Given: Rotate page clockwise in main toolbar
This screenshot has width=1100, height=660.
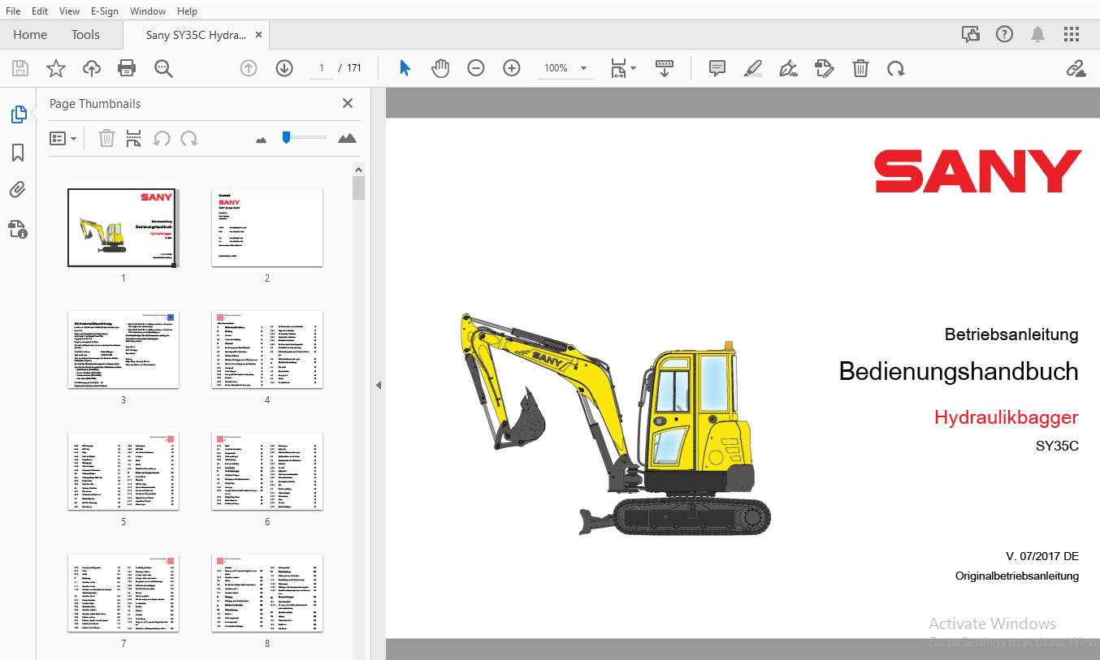Looking at the screenshot, I should (896, 68).
